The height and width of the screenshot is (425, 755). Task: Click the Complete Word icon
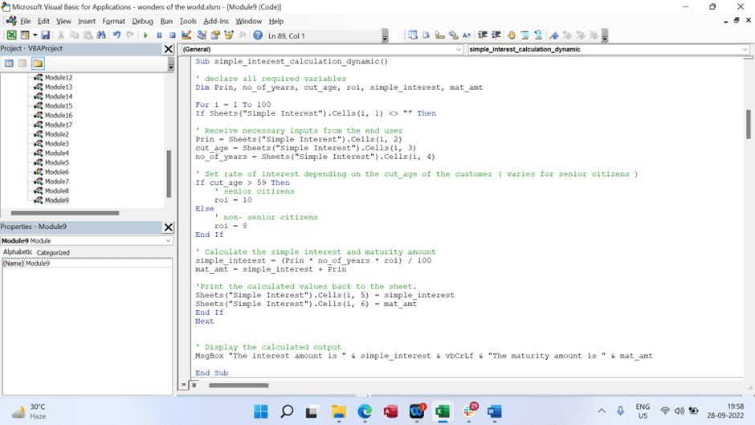[x=467, y=35]
